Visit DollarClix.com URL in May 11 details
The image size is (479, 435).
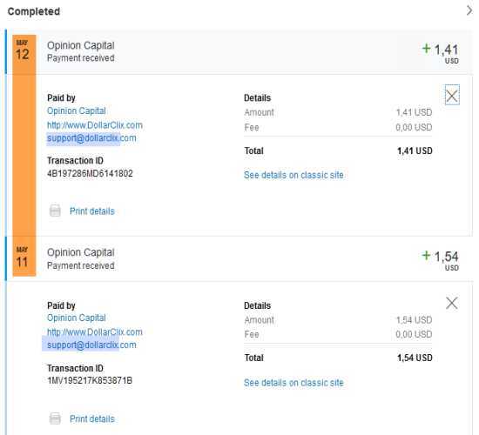(95, 332)
